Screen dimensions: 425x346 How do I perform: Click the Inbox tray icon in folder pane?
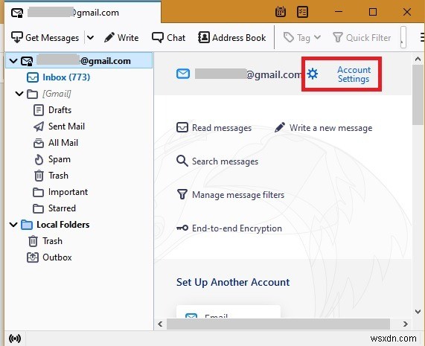tap(33, 77)
